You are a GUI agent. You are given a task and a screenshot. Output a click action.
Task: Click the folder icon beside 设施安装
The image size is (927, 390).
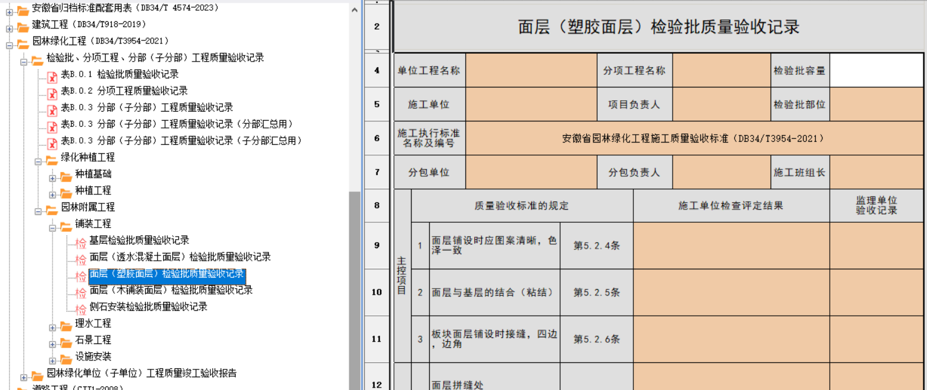pyautogui.click(x=66, y=359)
